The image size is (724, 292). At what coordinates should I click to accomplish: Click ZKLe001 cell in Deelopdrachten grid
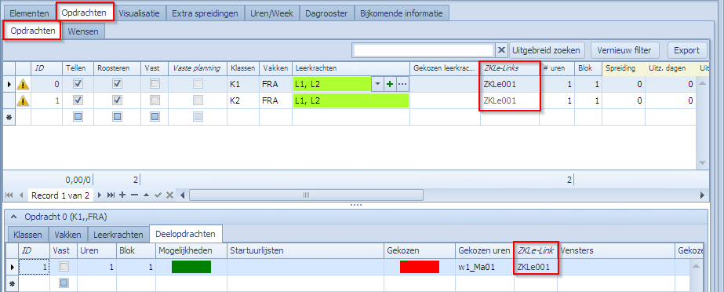536,267
